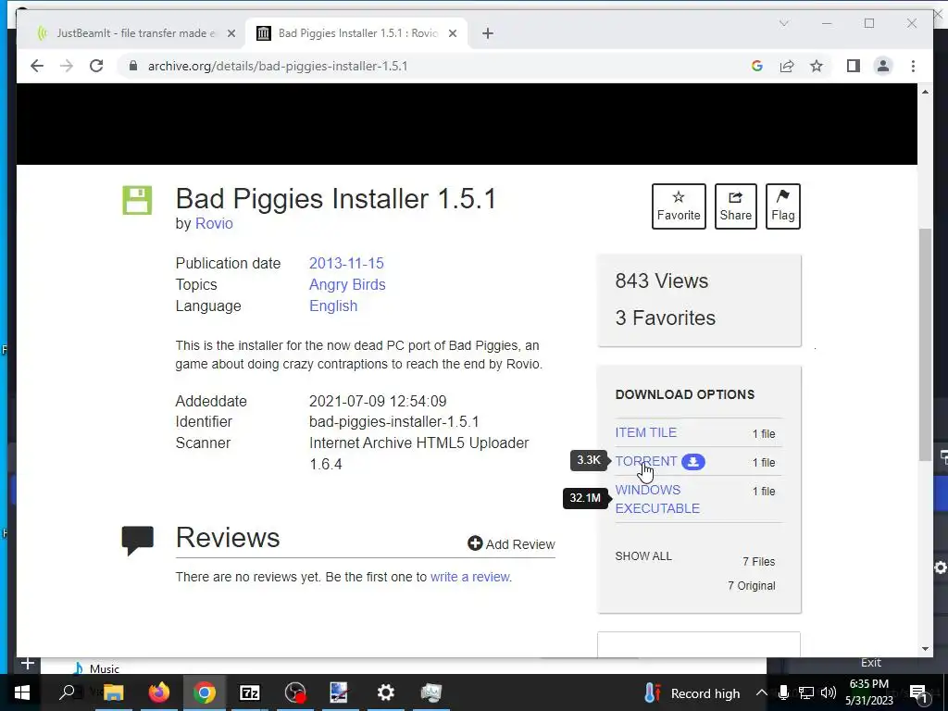This screenshot has height=711, width=948.
Task: Open the Google icon in address bar
Action: tap(757, 66)
